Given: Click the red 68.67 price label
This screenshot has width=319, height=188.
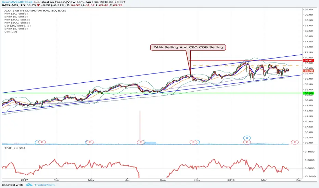Looking at the screenshot, I should pyautogui.click(x=309, y=61).
